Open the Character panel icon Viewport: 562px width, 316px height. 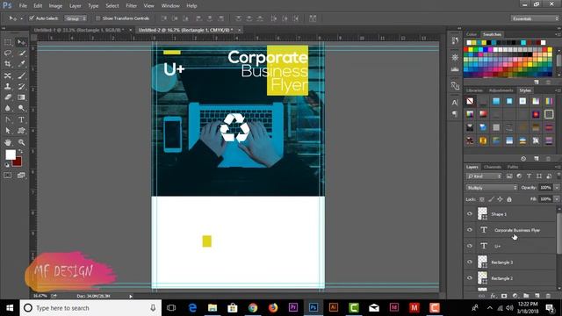tap(455, 103)
